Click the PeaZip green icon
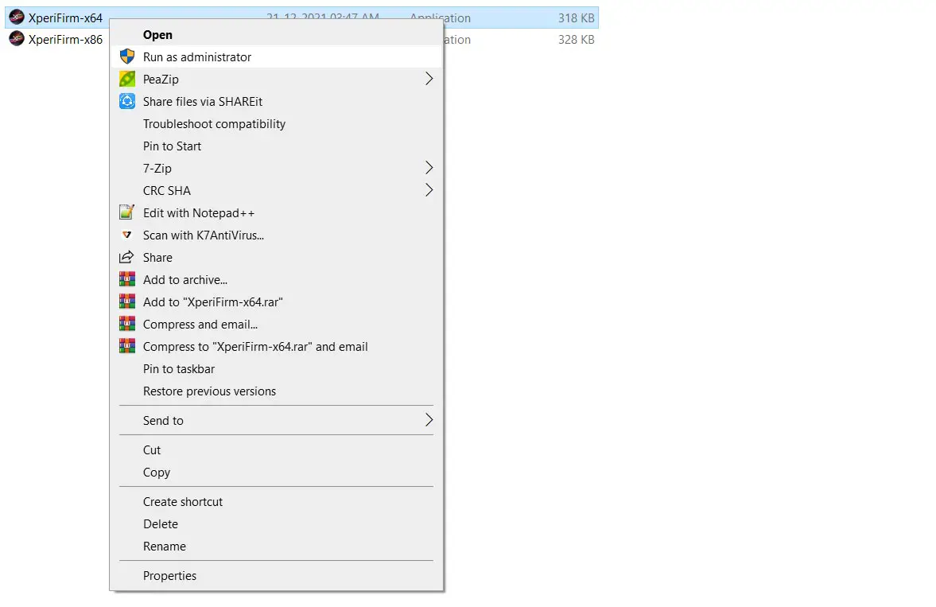 coord(127,79)
